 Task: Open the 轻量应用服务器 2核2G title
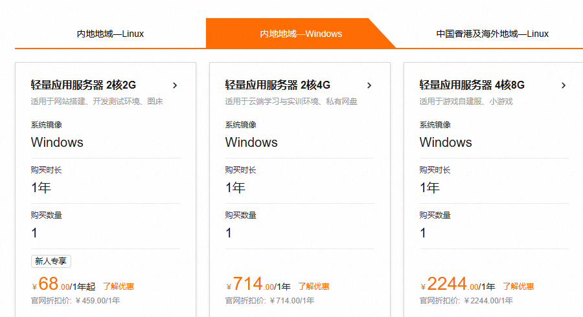84,85
